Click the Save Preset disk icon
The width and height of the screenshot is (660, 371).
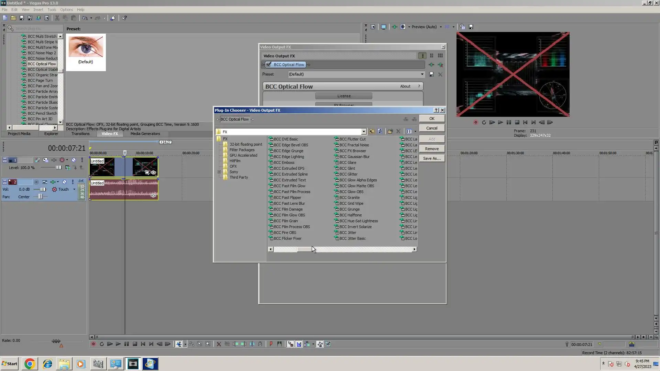point(431,74)
